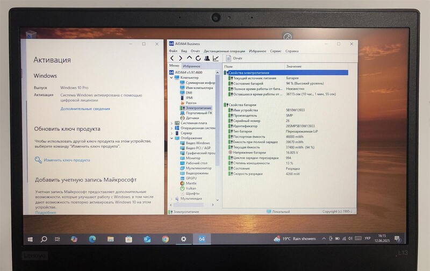The height and width of the screenshot is (271, 430).
Task: Open the Избранное menu in menu bar
Action: click(x=257, y=51)
